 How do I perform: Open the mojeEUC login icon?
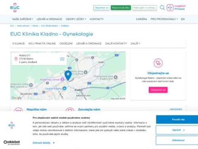point(170,8)
